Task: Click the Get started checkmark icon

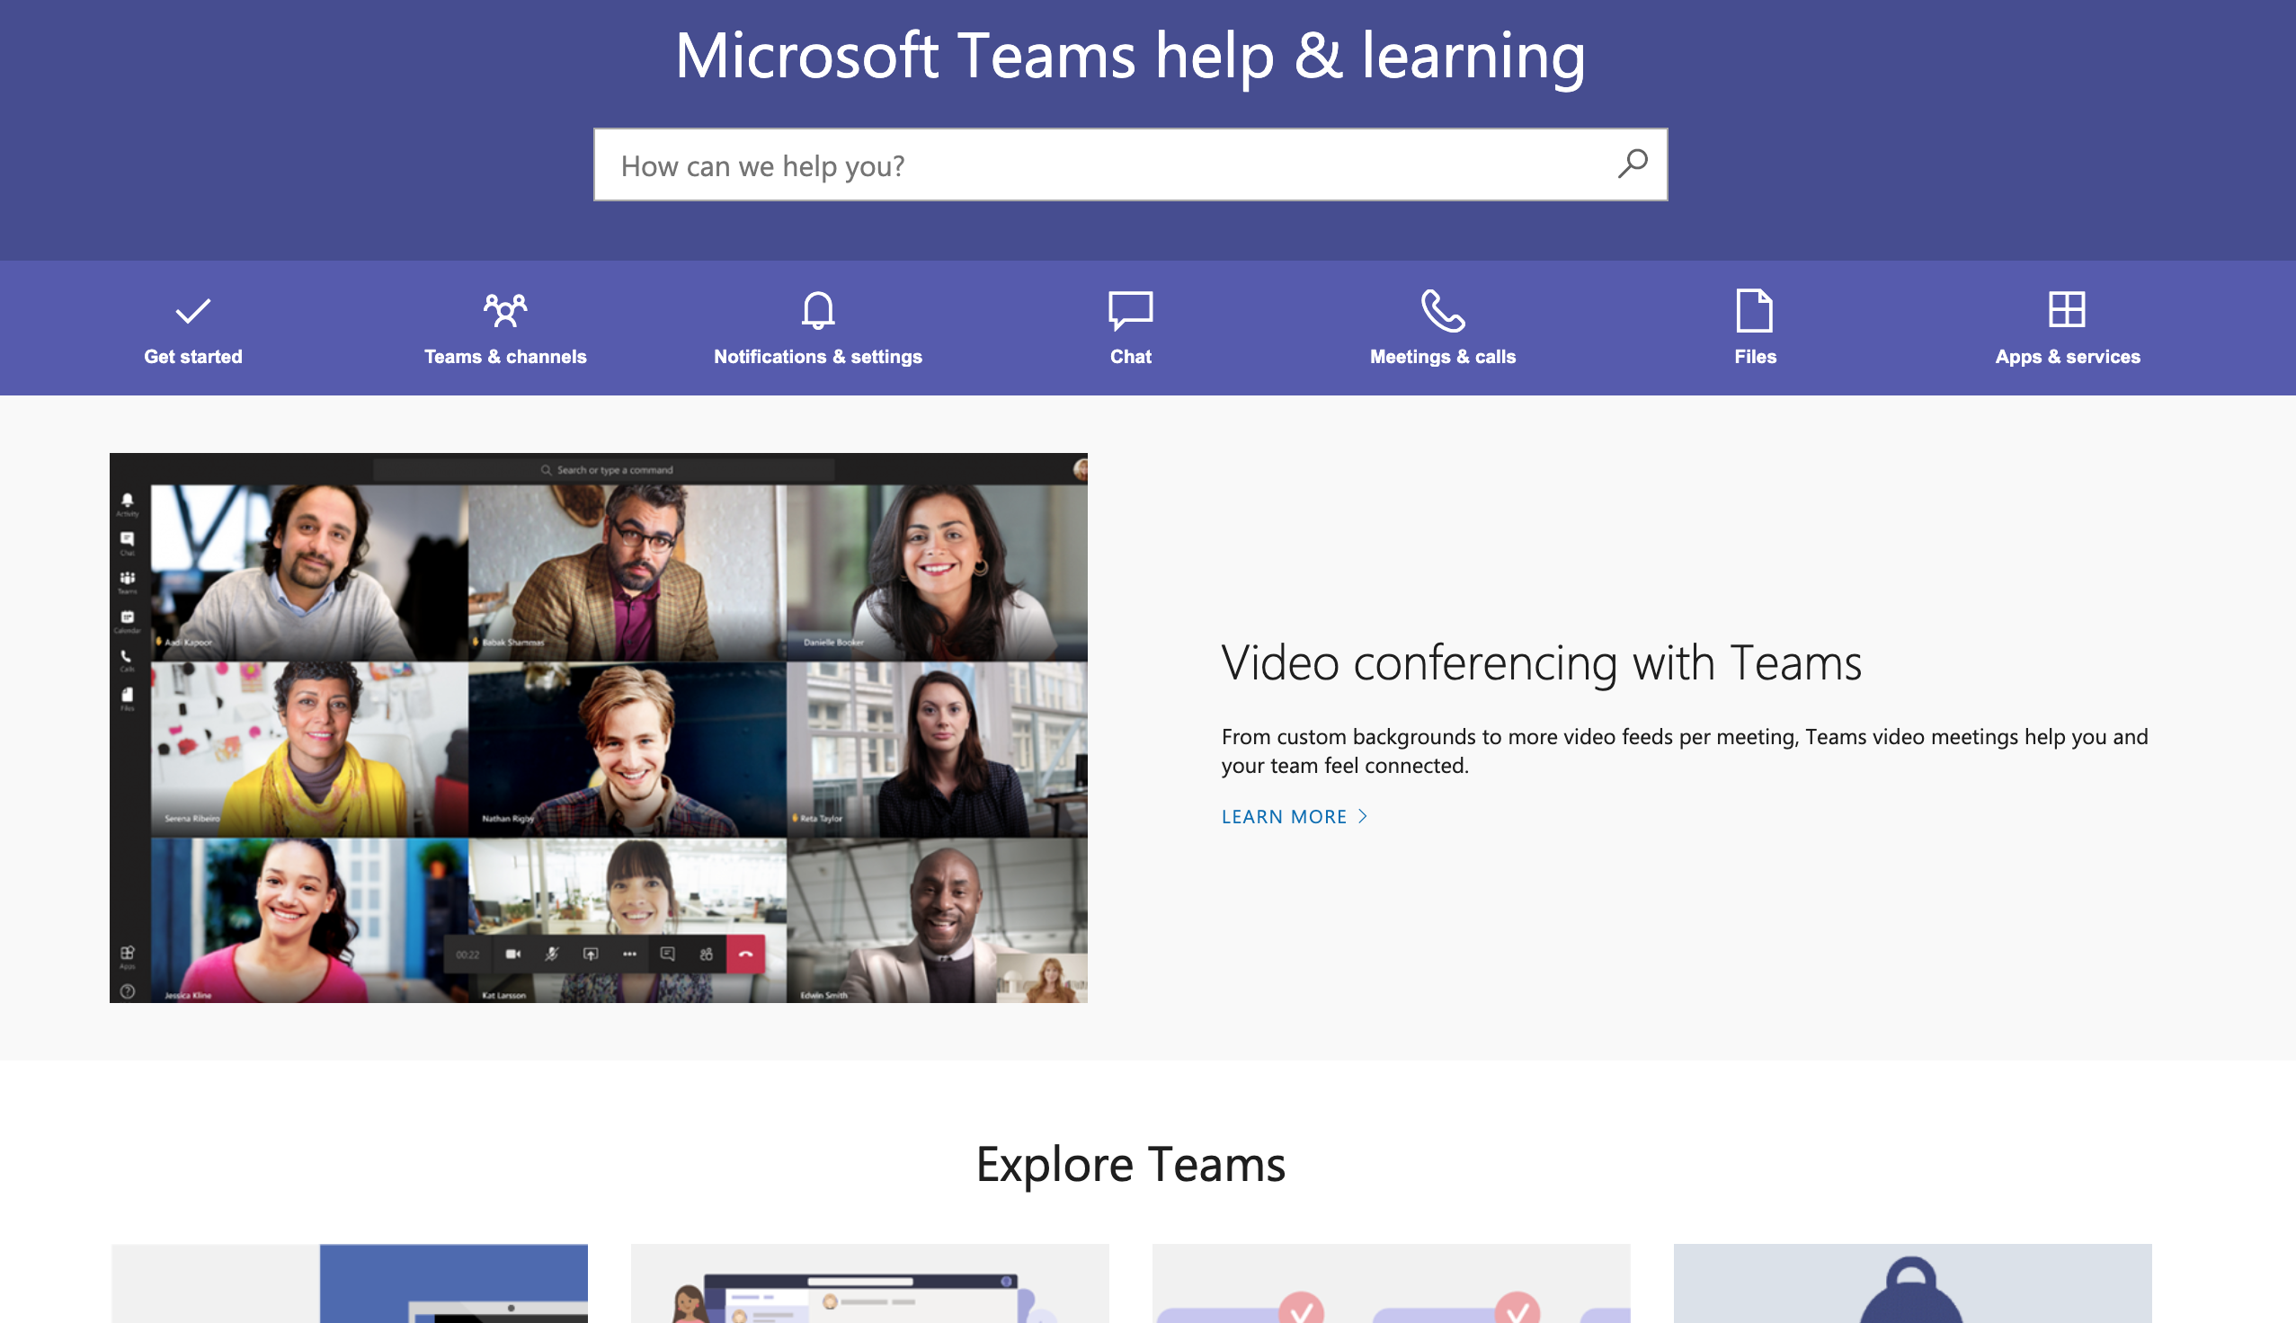Action: tap(192, 311)
